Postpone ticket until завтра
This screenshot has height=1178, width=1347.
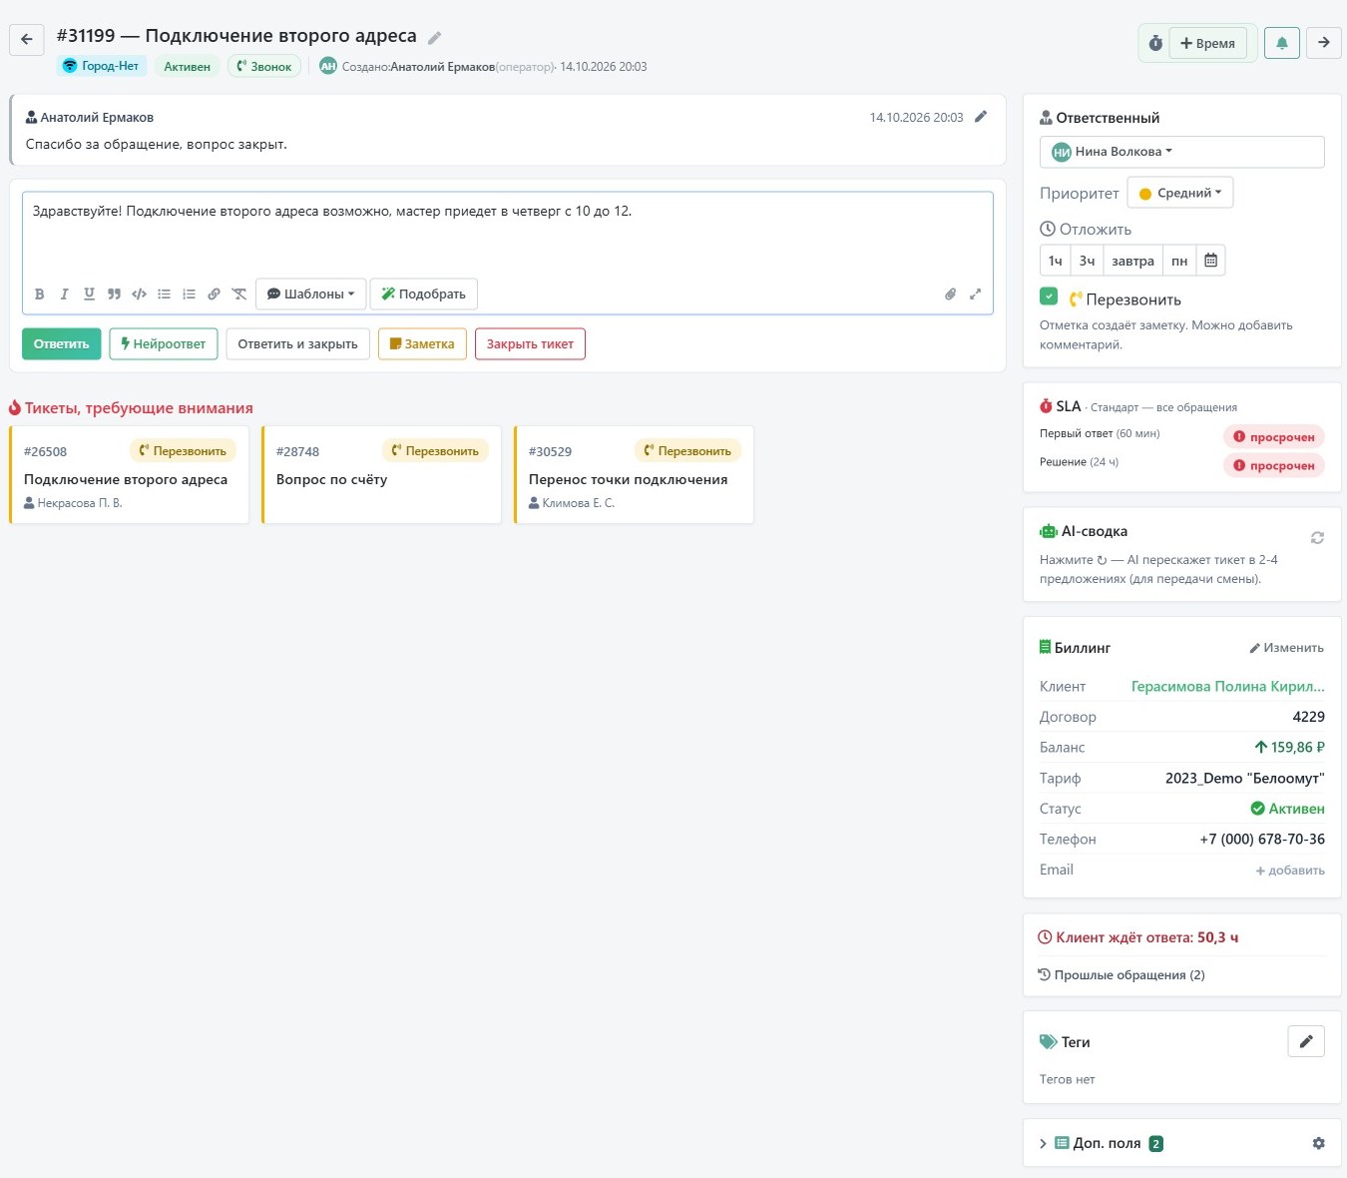pos(1132,261)
